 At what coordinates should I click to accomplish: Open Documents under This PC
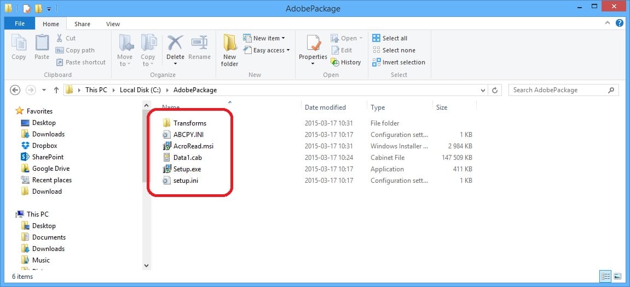tap(43, 237)
